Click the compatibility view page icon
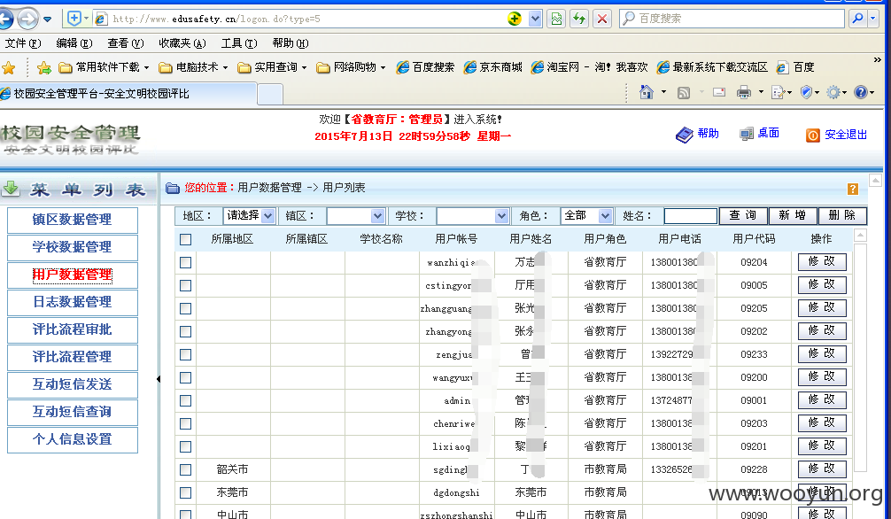The image size is (891, 519). [556, 19]
